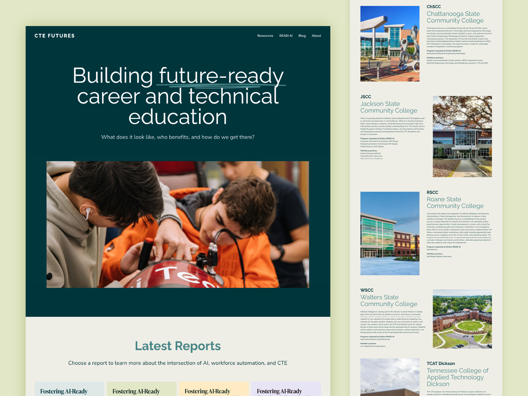Click 'U.S. Department of Agriculture' partner text
The width and height of the screenshot is (528, 396).
373,346
